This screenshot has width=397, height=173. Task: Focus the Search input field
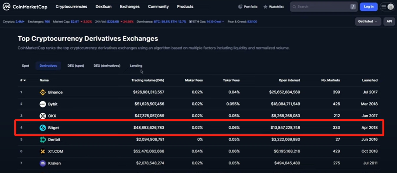point(324,7)
